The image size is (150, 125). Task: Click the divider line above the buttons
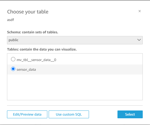tap(75, 105)
